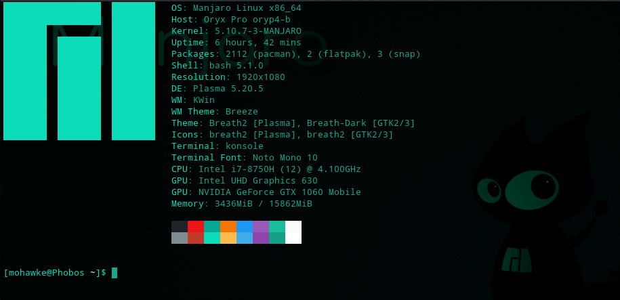Screen dimensions: 620x300
Task: Click the Host: Oryx Pro line
Action: tap(230, 20)
